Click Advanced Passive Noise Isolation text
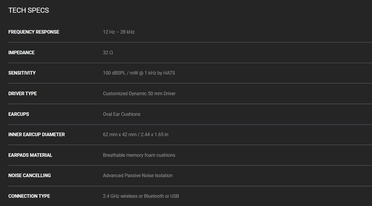The width and height of the screenshot is (372, 206). click(138, 175)
